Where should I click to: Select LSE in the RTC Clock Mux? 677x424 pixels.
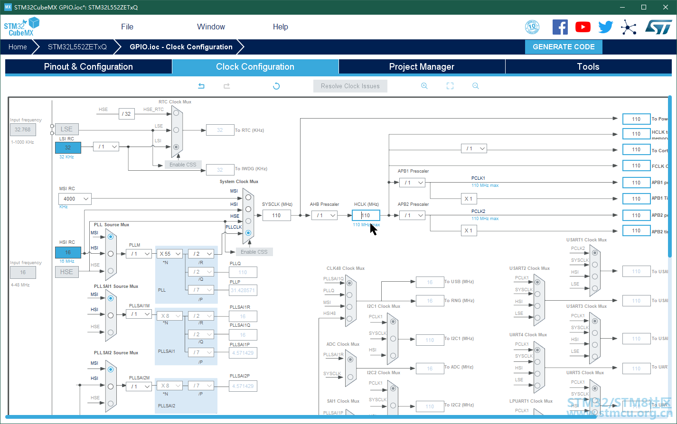[176, 130]
